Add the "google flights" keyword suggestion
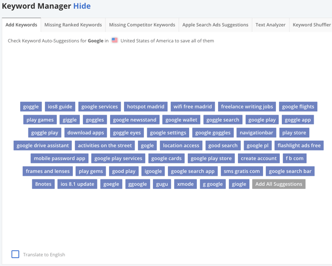Image resolution: width=332 pixels, height=266 pixels. tap(298, 106)
